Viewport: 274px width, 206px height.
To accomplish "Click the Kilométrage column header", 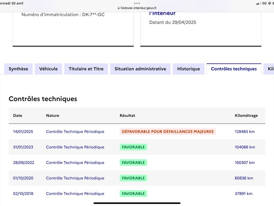I will tap(246, 116).
